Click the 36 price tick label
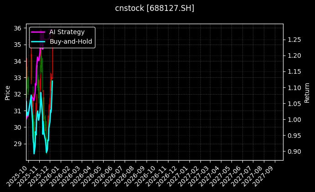Viewport: 315px width, 192px height. (16, 28)
